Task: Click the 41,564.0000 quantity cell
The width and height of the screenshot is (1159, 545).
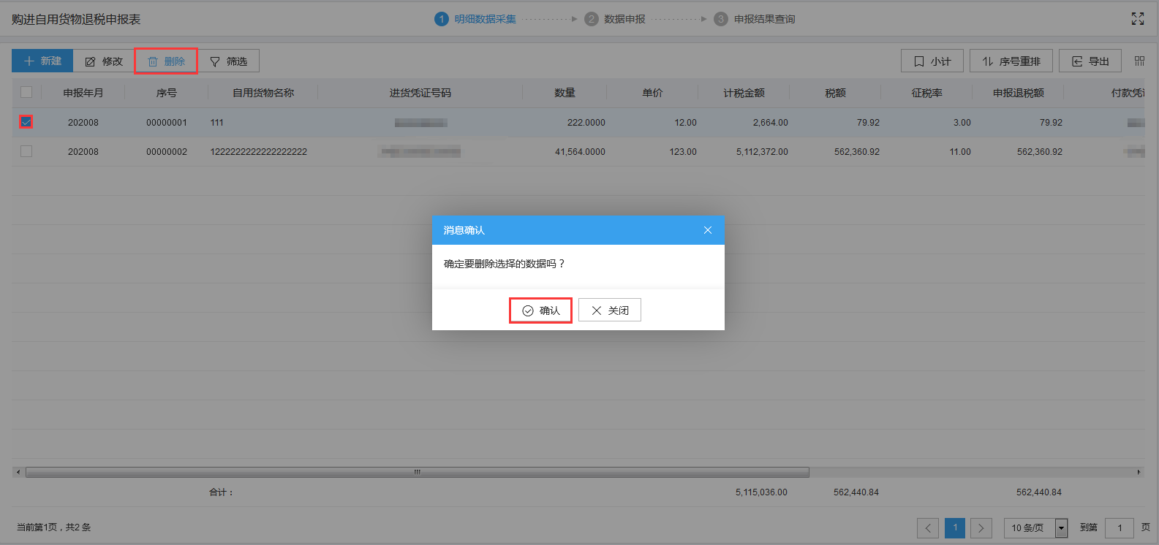Action: pyautogui.click(x=581, y=152)
